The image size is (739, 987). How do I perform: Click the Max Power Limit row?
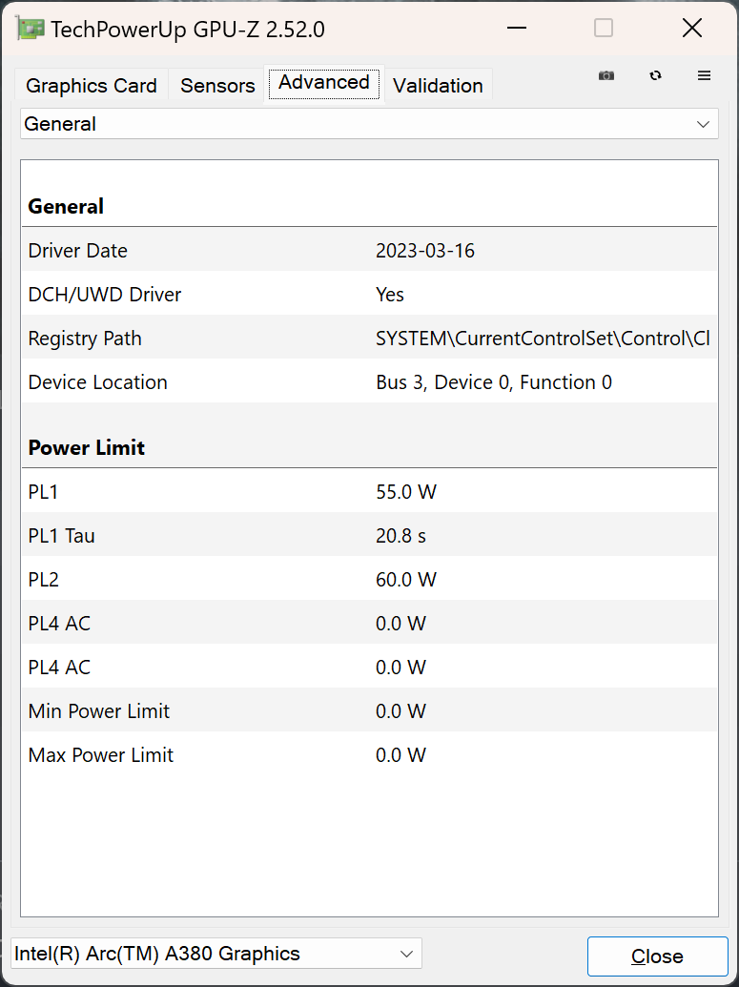point(368,755)
